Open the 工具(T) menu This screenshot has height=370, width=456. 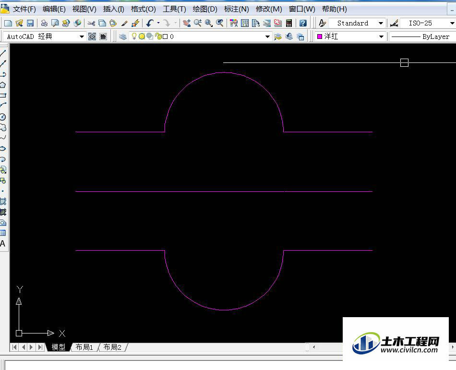(x=174, y=9)
